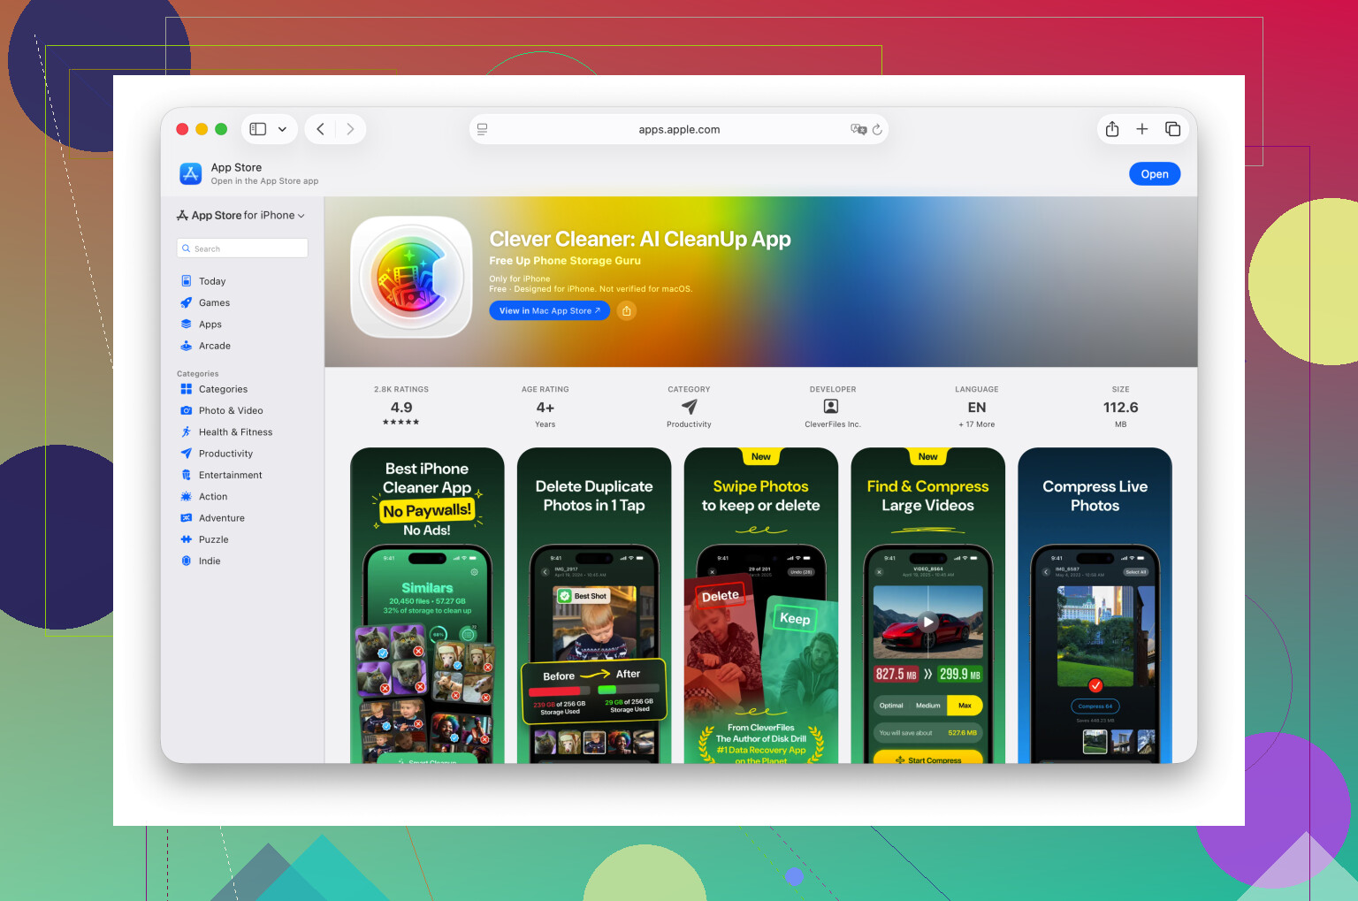The height and width of the screenshot is (901, 1358).
Task: Open the Swipe Photos screenshot
Action: 761,606
